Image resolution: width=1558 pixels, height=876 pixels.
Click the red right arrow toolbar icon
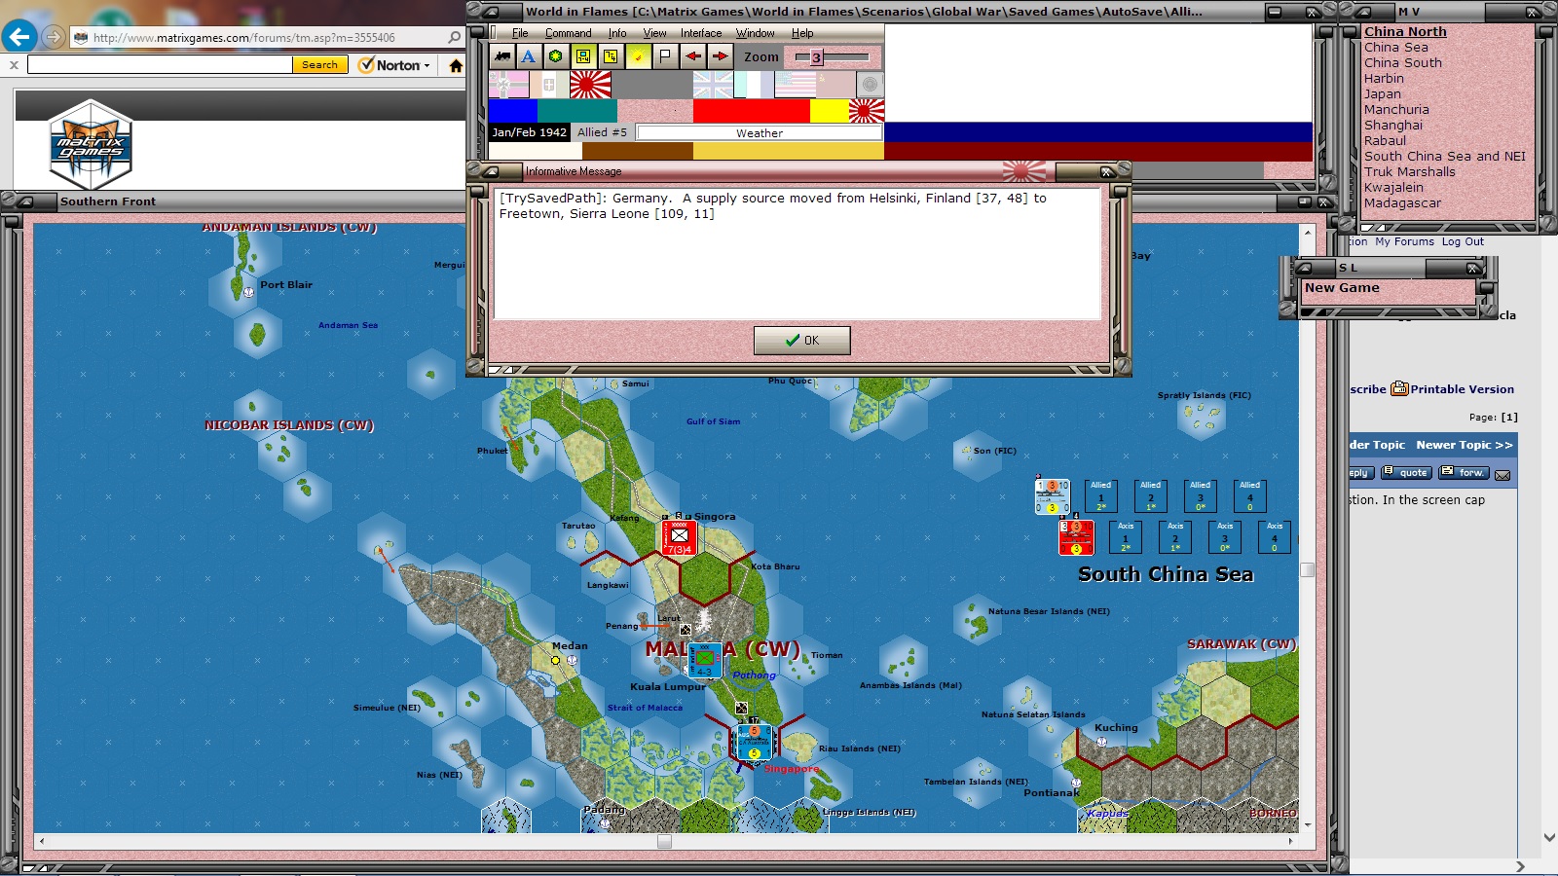coord(720,56)
